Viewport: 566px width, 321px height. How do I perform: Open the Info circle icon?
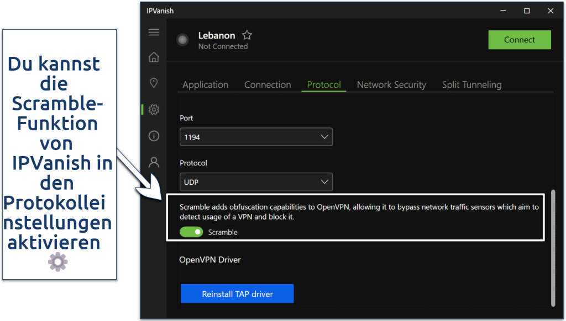pos(154,136)
